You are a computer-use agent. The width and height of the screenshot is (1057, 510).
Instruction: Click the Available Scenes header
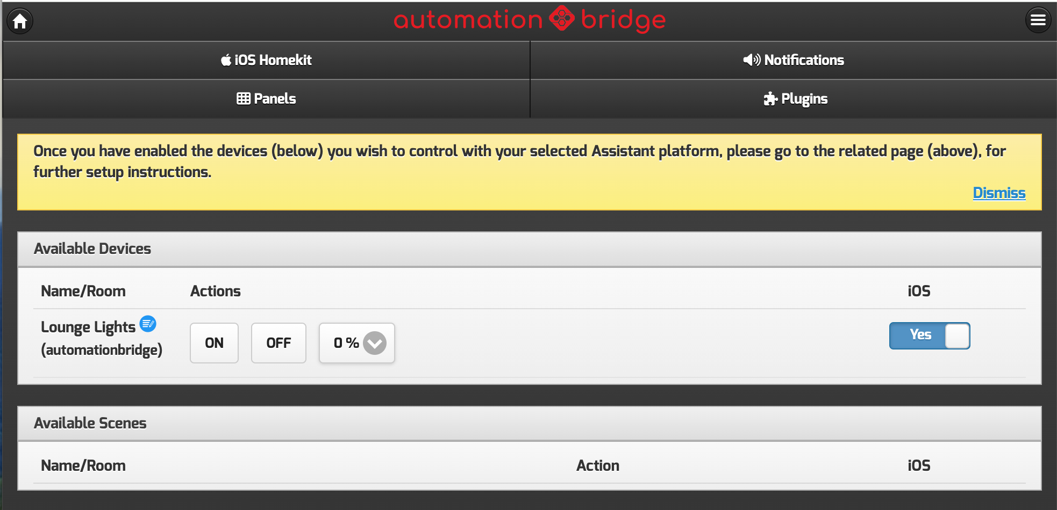click(530, 424)
